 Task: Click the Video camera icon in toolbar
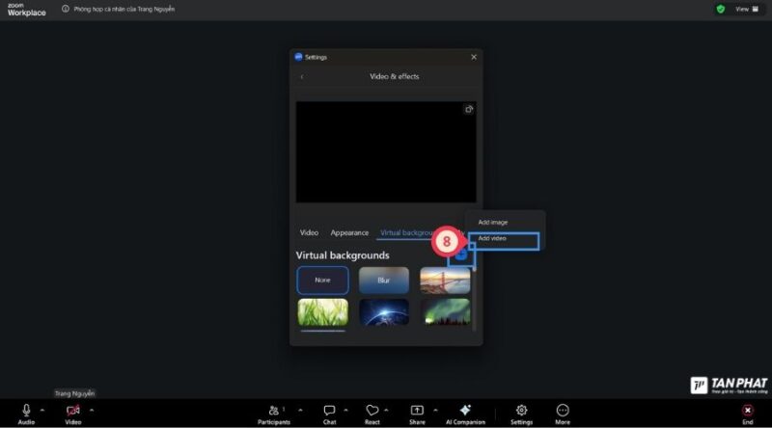(73, 411)
